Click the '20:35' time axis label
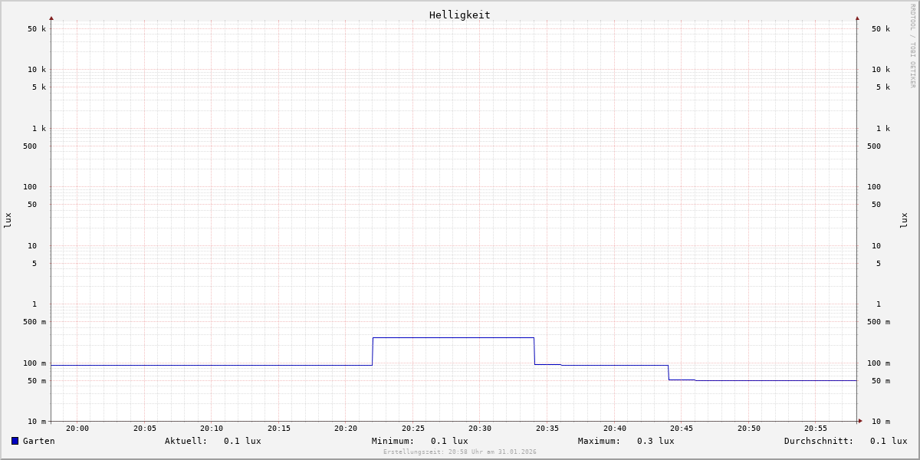This screenshot has width=920, height=460. click(x=547, y=429)
